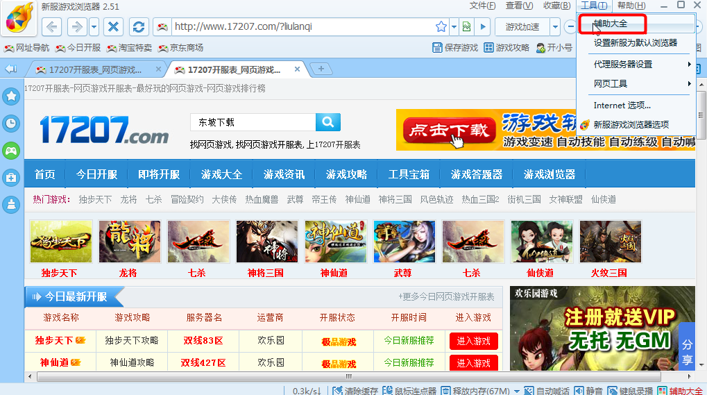The width and height of the screenshot is (707, 395).
Task: Go back with the back arrow button
Action: [x=52, y=27]
